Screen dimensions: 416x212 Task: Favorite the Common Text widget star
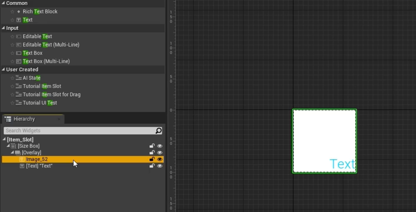[12, 20]
